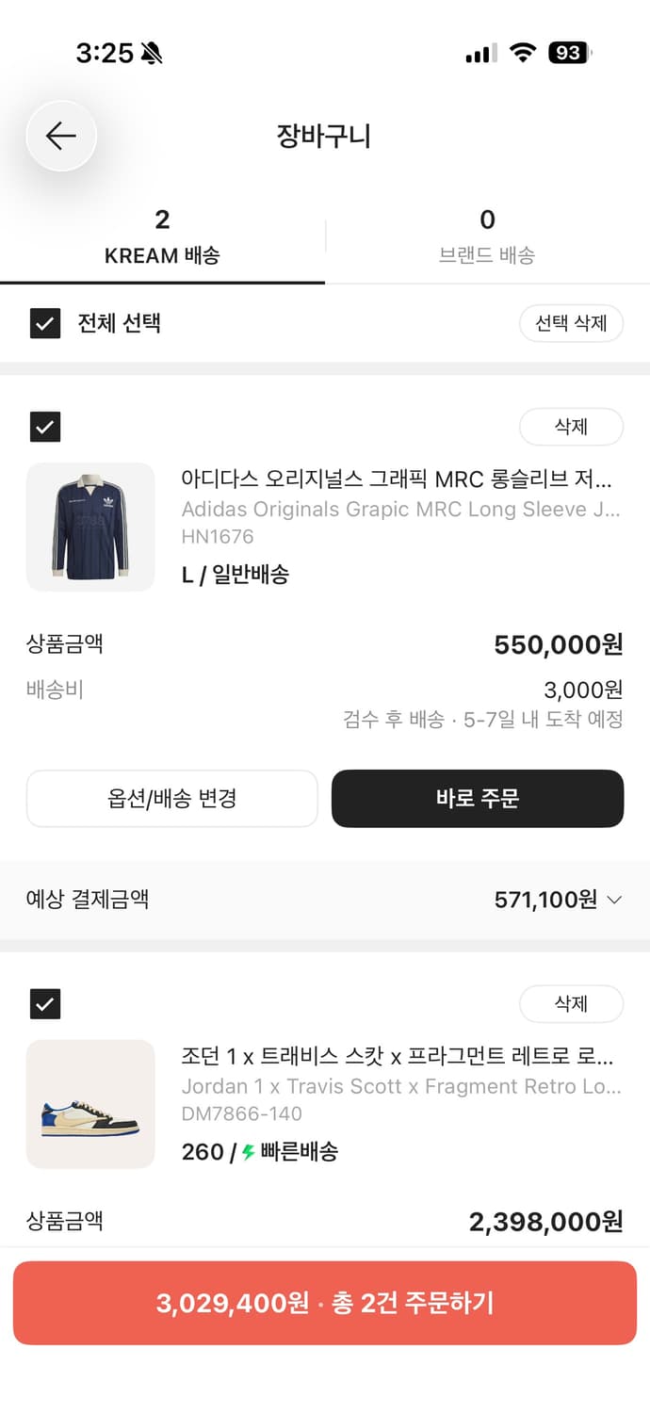Switch to the 브랜드 배송 tab
Viewport: 650px width, 1413px height.
pos(487,235)
